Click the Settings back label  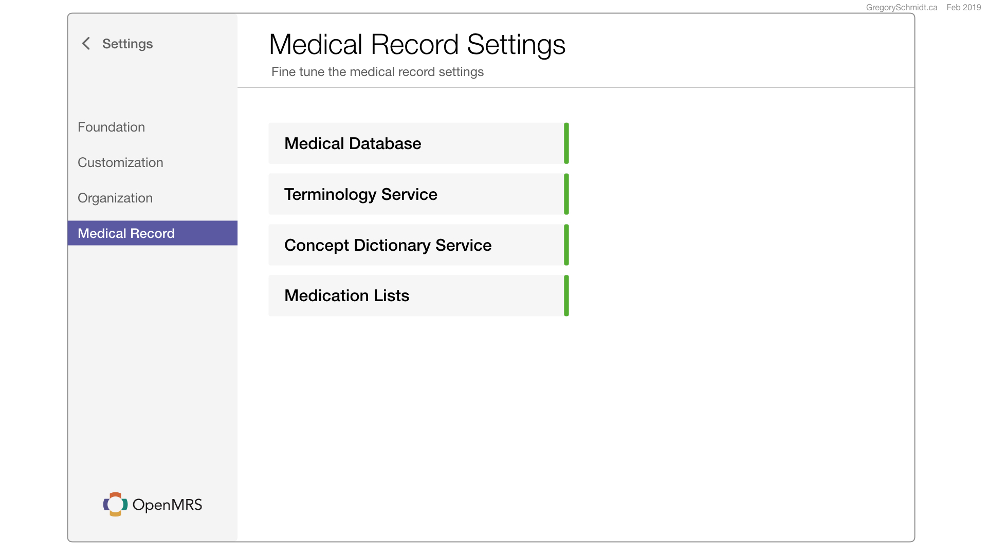pyautogui.click(x=127, y=44)
